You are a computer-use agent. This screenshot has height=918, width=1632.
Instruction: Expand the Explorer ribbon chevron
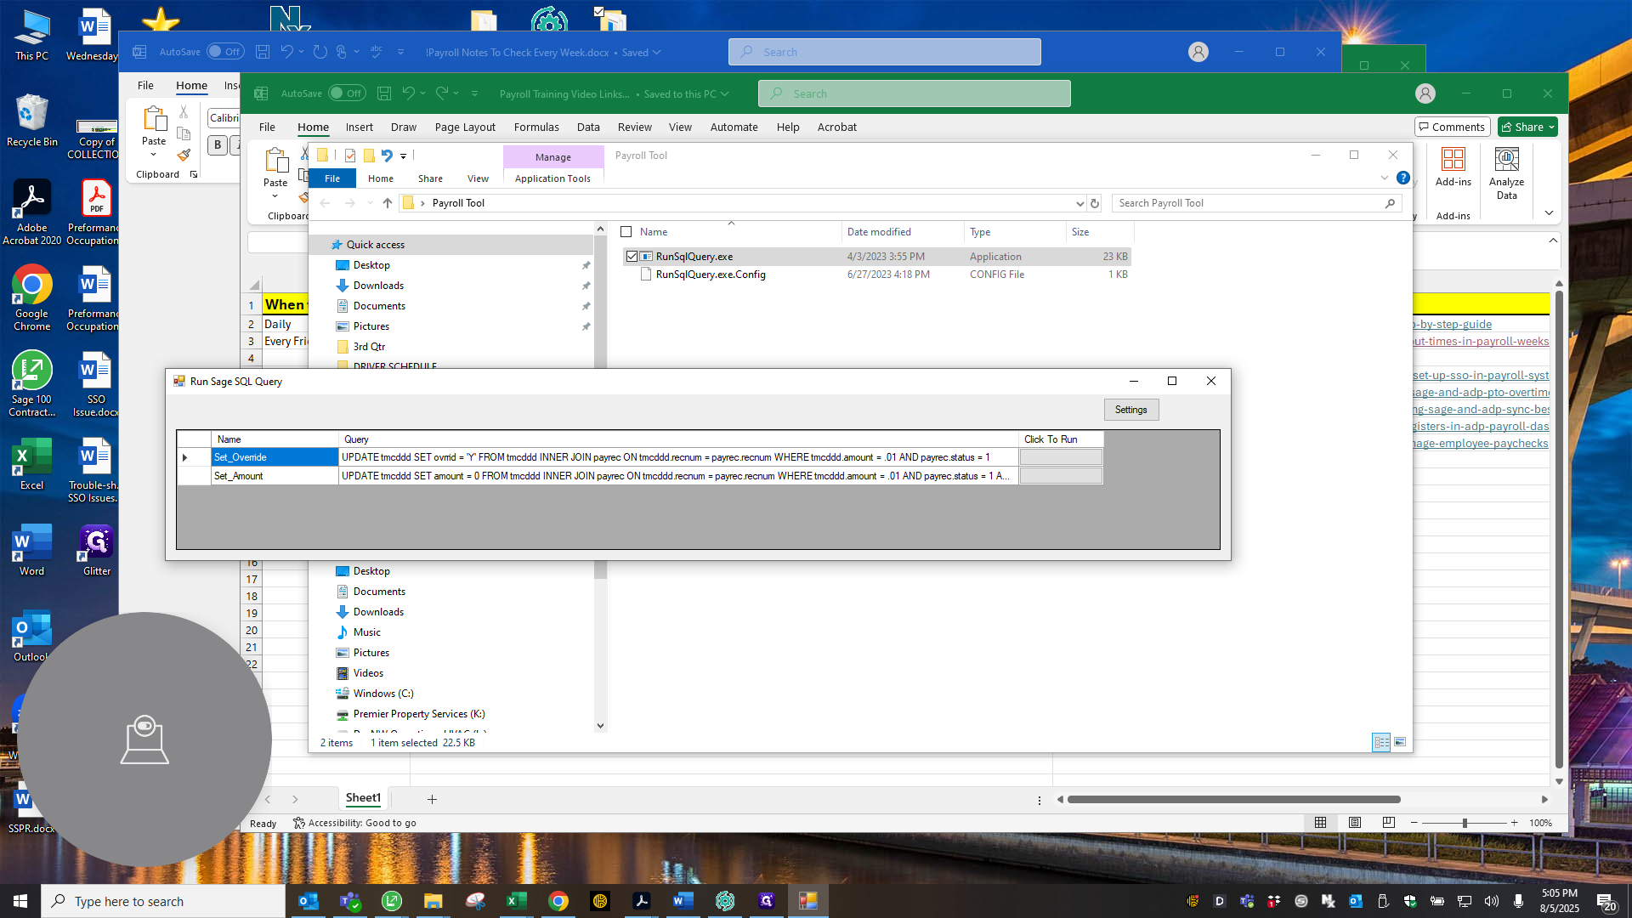(1385, 178)
